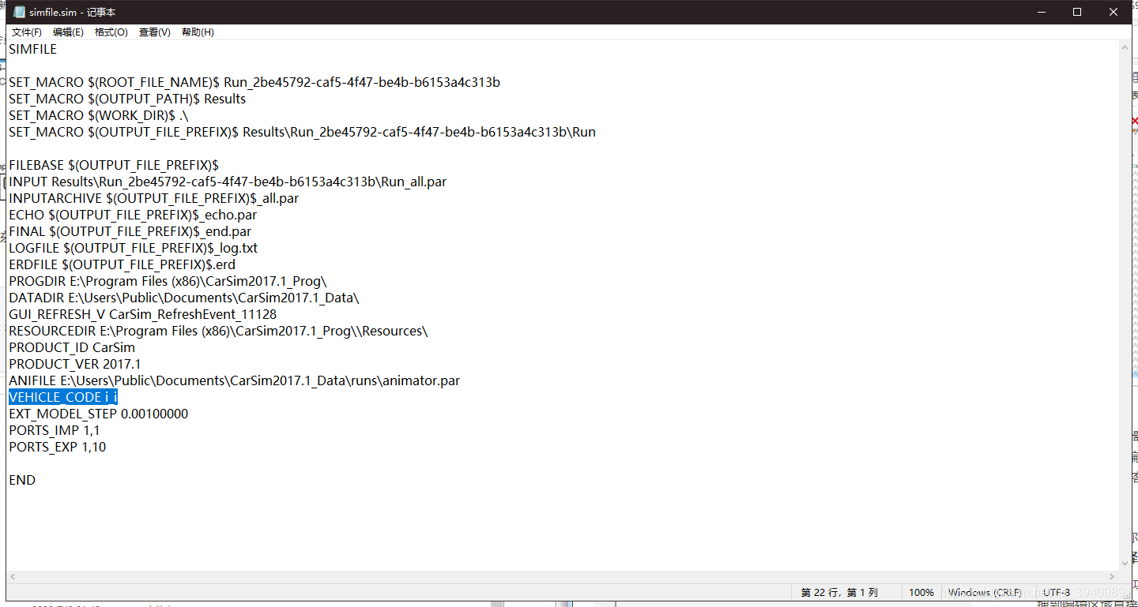
Task: Click the Notepad icon in title bar
Action: click(19, 12)
